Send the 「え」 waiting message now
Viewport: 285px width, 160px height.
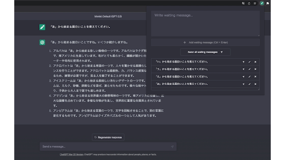coord(243,77)
